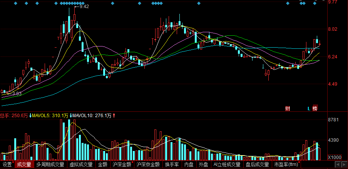Screen dimensions: 348x169
Task: Click the MAVOL5: 310.1万 indicator label
Action: coord(50,115)
